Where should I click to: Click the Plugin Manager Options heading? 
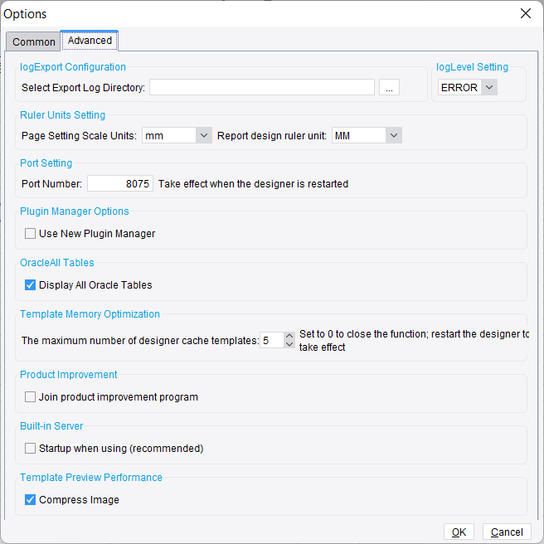[x=75, y=211]
